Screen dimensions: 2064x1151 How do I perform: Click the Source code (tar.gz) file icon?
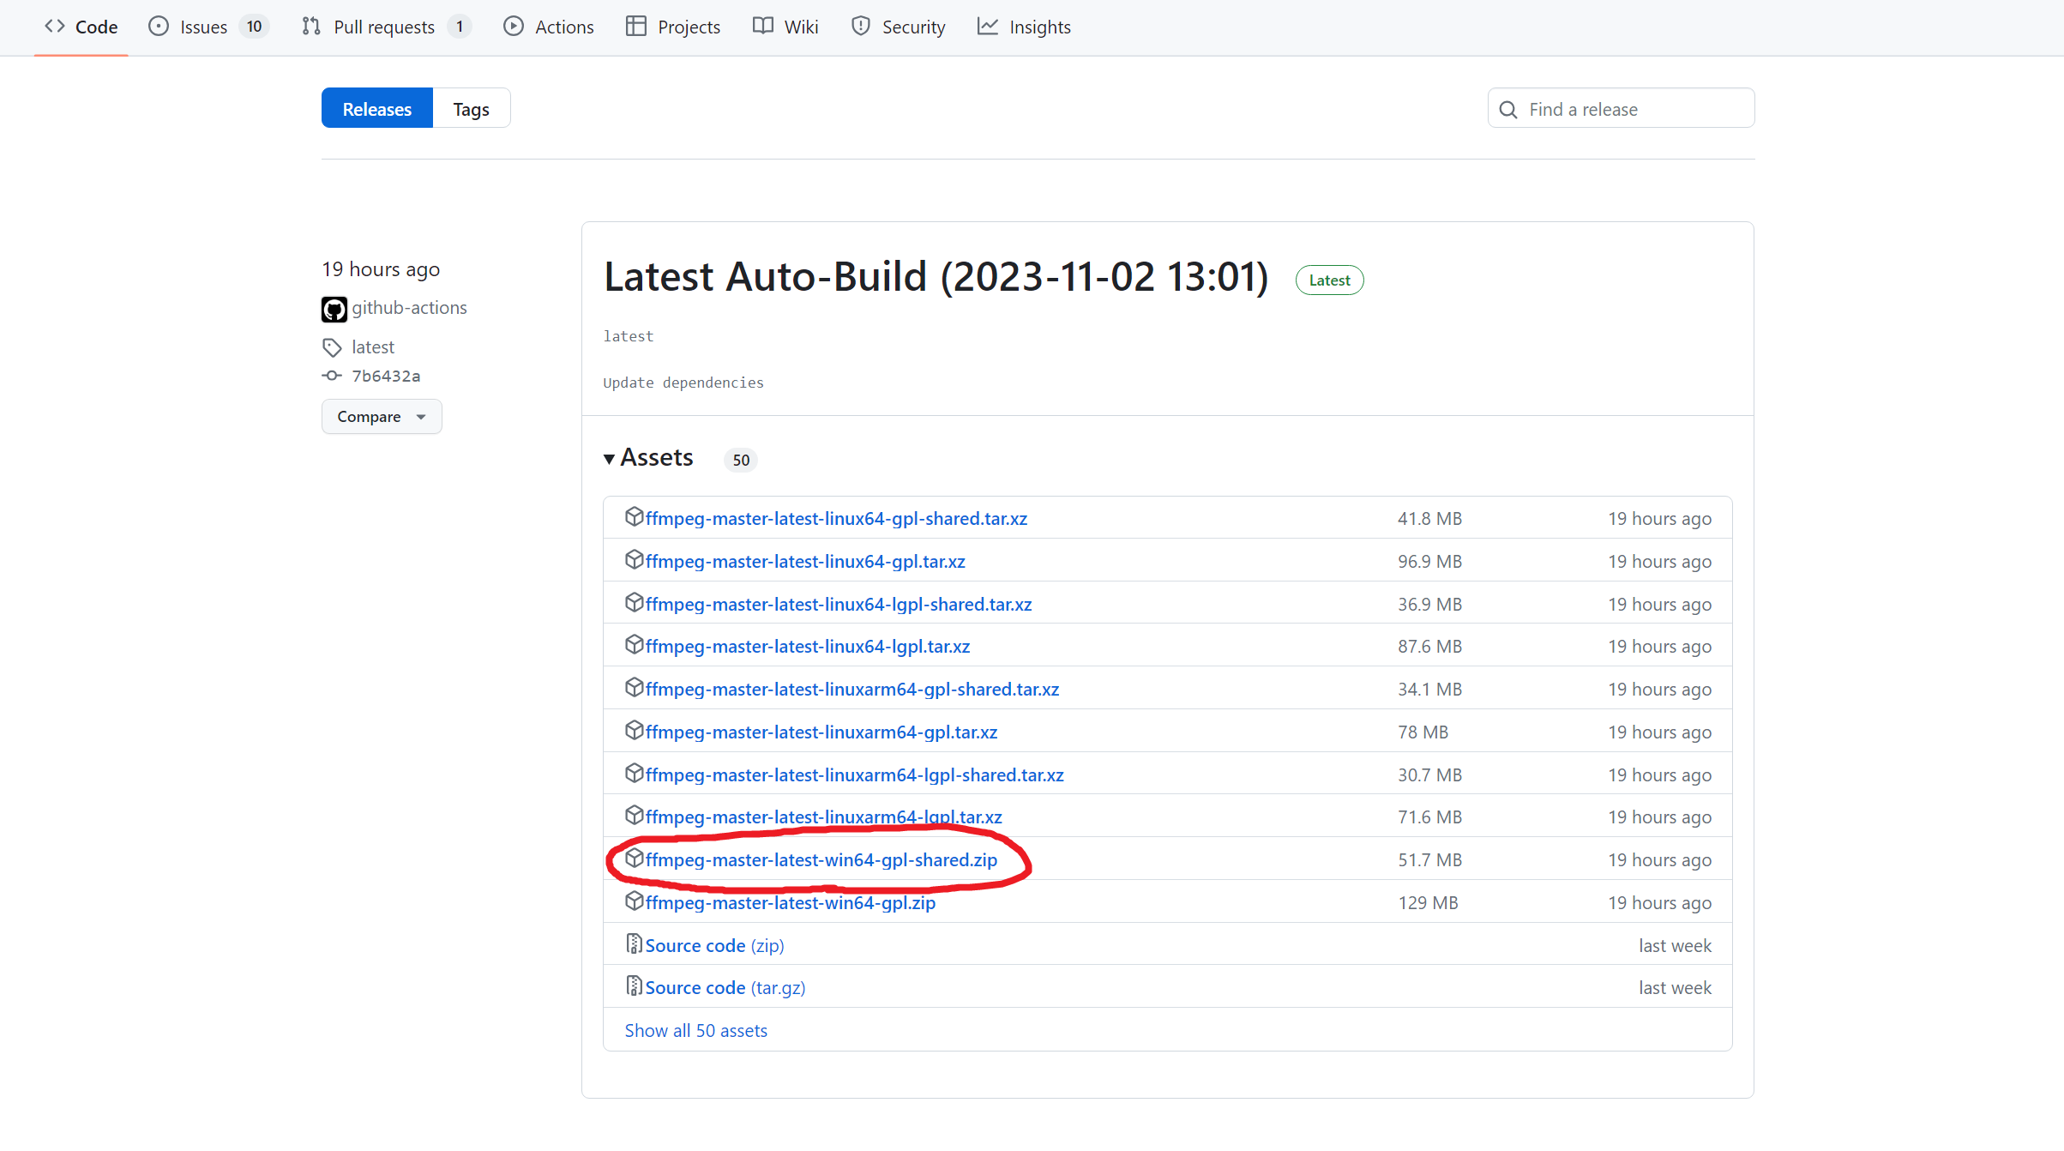click(634, 986)
